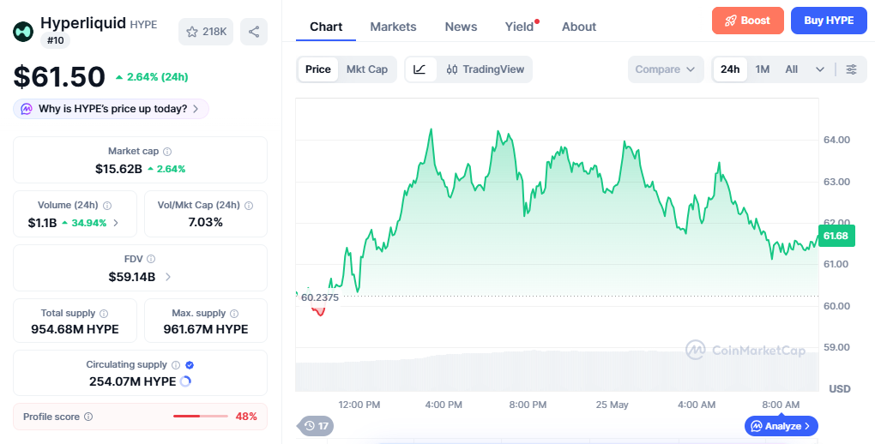Click the FDV info icon

pyautogui.click(x=151, y=259)
